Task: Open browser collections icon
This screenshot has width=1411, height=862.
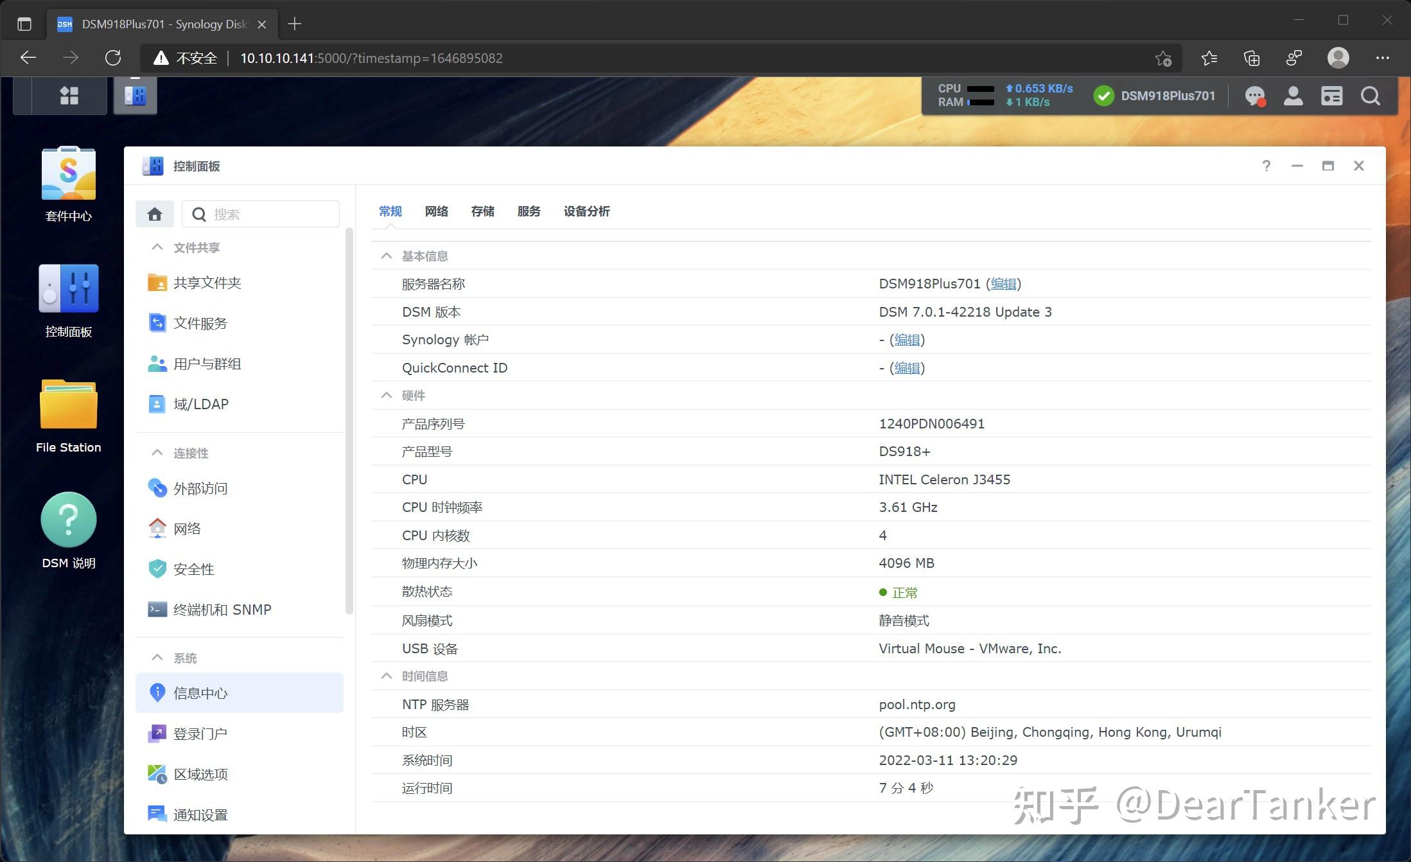Action: click(x=1251, y=58)
